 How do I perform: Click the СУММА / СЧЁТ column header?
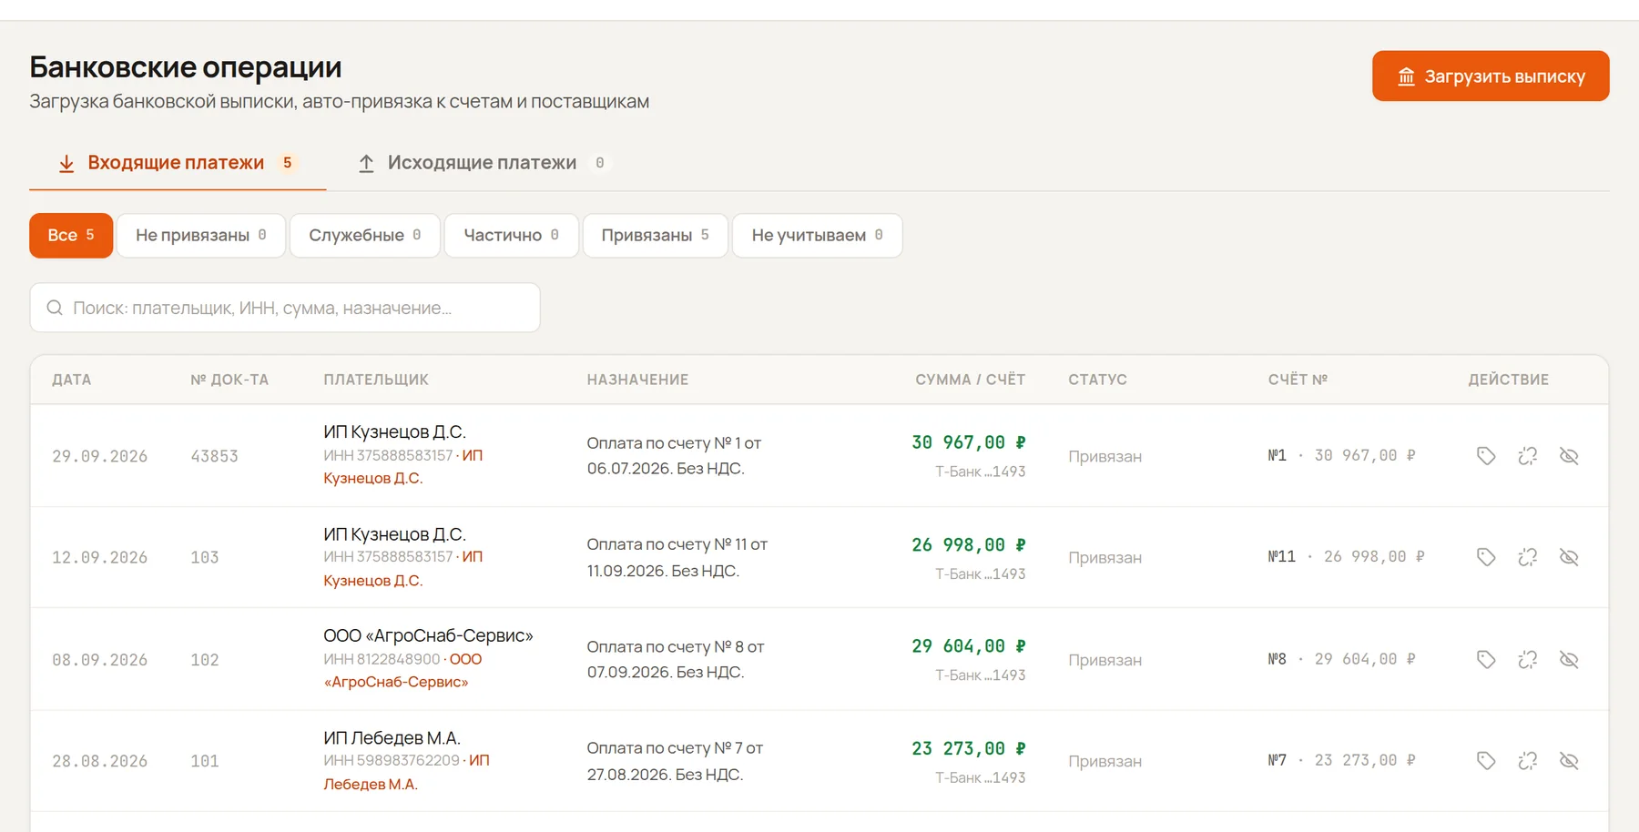pos(970,380)
